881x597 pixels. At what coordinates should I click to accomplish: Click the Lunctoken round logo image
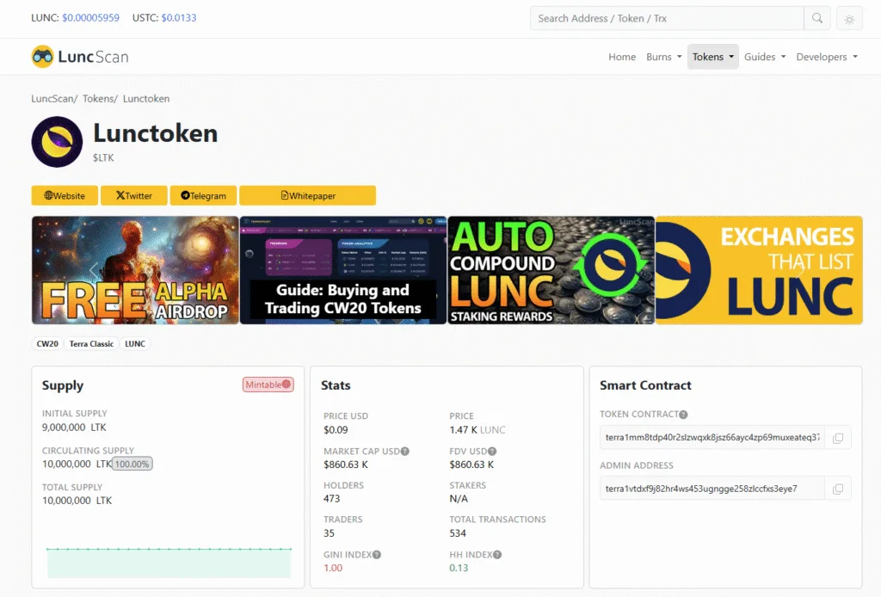(x=58, y=142)
